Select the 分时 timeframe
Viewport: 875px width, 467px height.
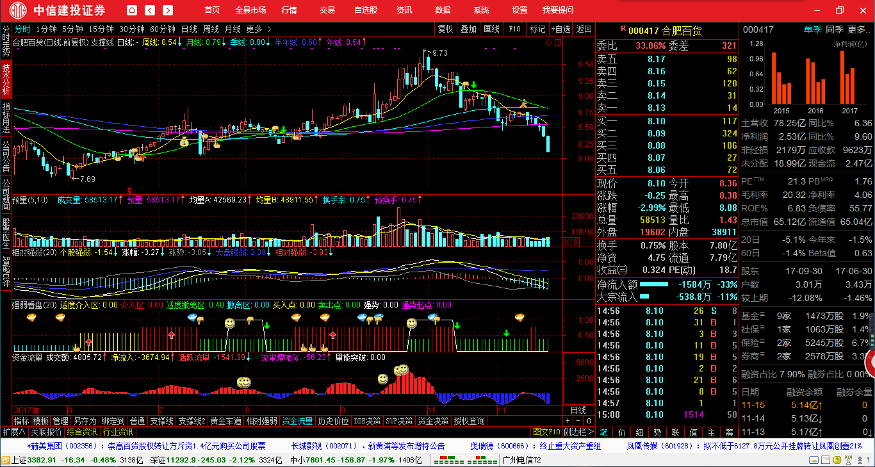tap(22, 29)
